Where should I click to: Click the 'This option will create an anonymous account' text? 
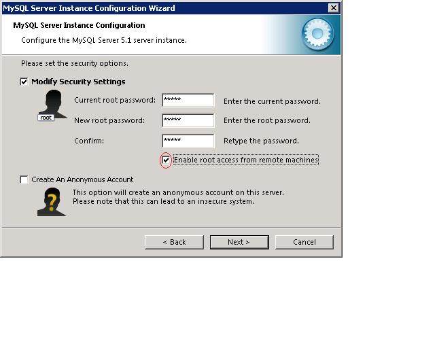tap(178, 192)
